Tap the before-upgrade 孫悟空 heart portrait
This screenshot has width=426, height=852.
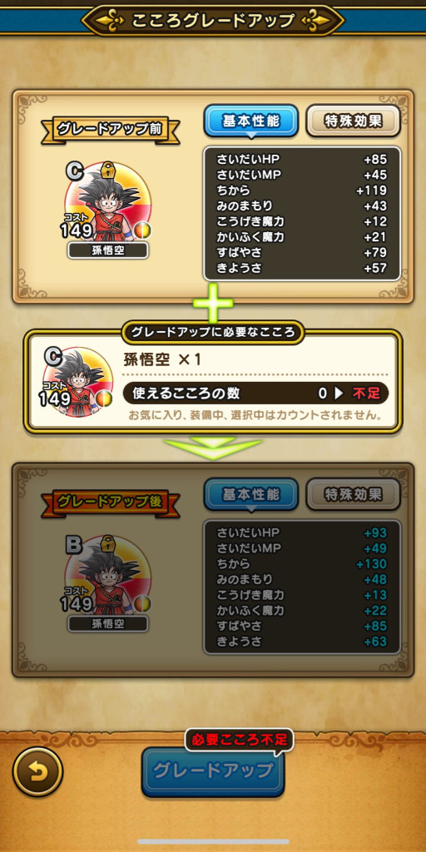point(107,202)
